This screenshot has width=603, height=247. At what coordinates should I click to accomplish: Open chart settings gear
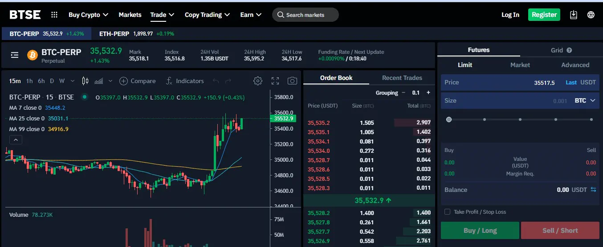[x=258, y=81]
